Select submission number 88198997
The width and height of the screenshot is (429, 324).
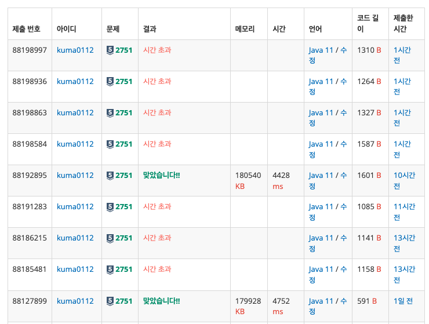30,50
